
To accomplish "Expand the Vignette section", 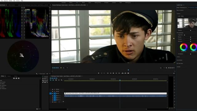I will point(179,67).
